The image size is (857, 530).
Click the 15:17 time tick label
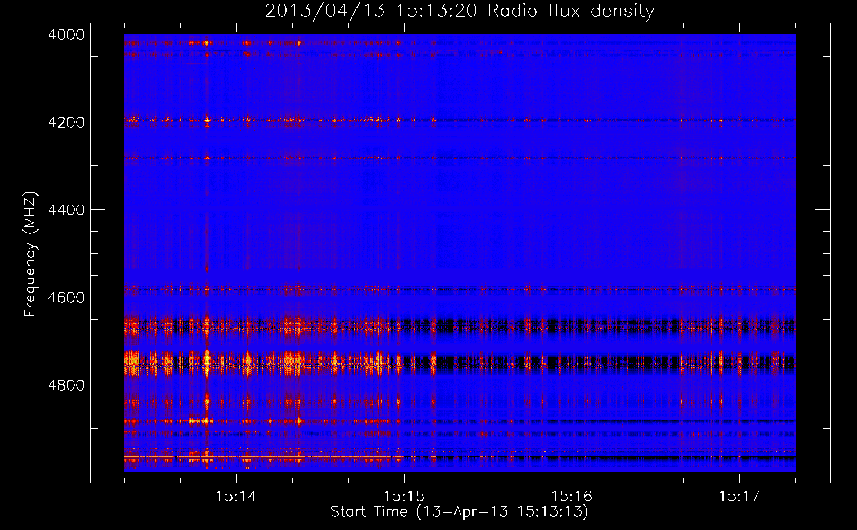739,496
